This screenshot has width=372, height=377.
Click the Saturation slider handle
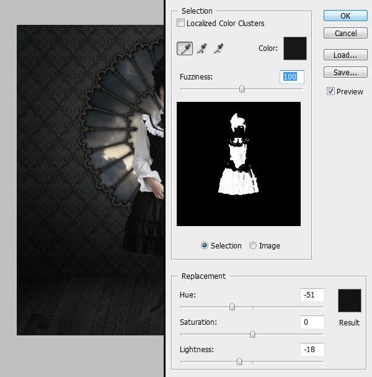252,334
